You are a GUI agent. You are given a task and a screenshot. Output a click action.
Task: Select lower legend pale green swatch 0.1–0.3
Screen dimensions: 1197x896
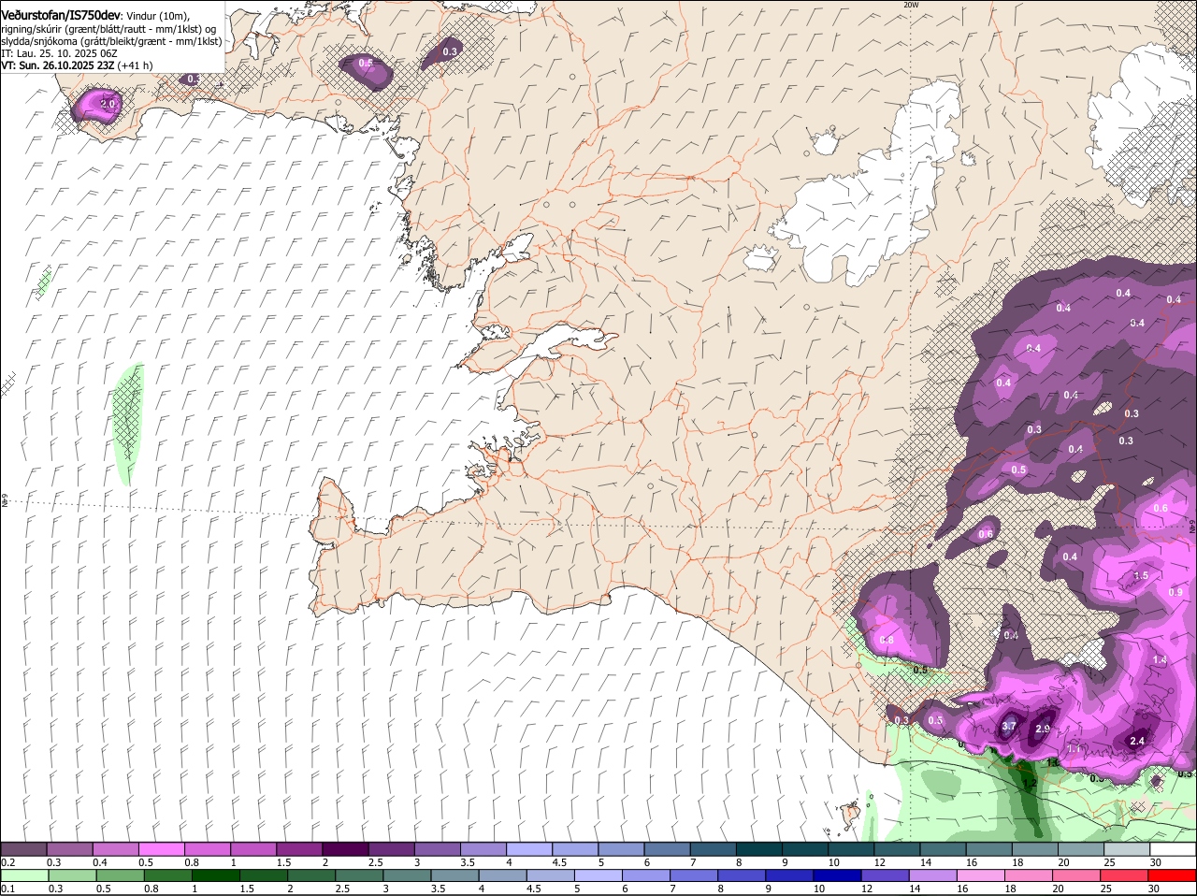point(24,874)
